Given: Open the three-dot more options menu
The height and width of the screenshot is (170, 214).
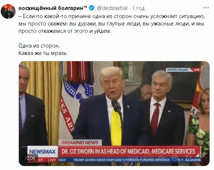Looking at the screenshot, I should tap(206, 8).
